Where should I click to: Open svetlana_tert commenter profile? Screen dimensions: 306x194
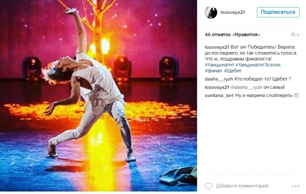[219, 95]
